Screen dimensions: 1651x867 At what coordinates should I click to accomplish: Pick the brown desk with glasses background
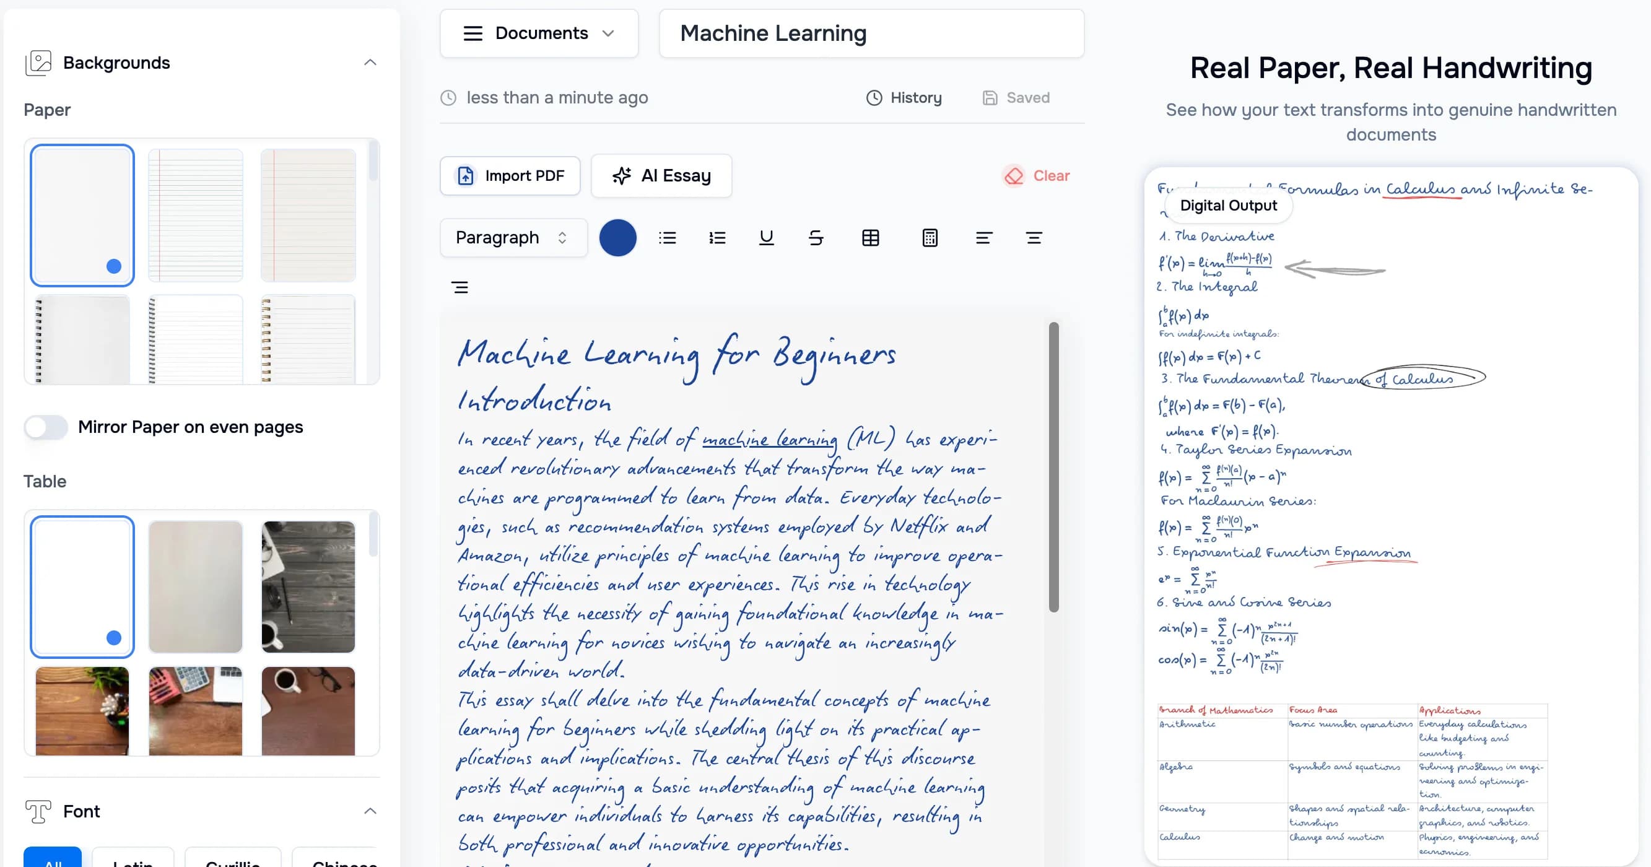tap(308, 712)
